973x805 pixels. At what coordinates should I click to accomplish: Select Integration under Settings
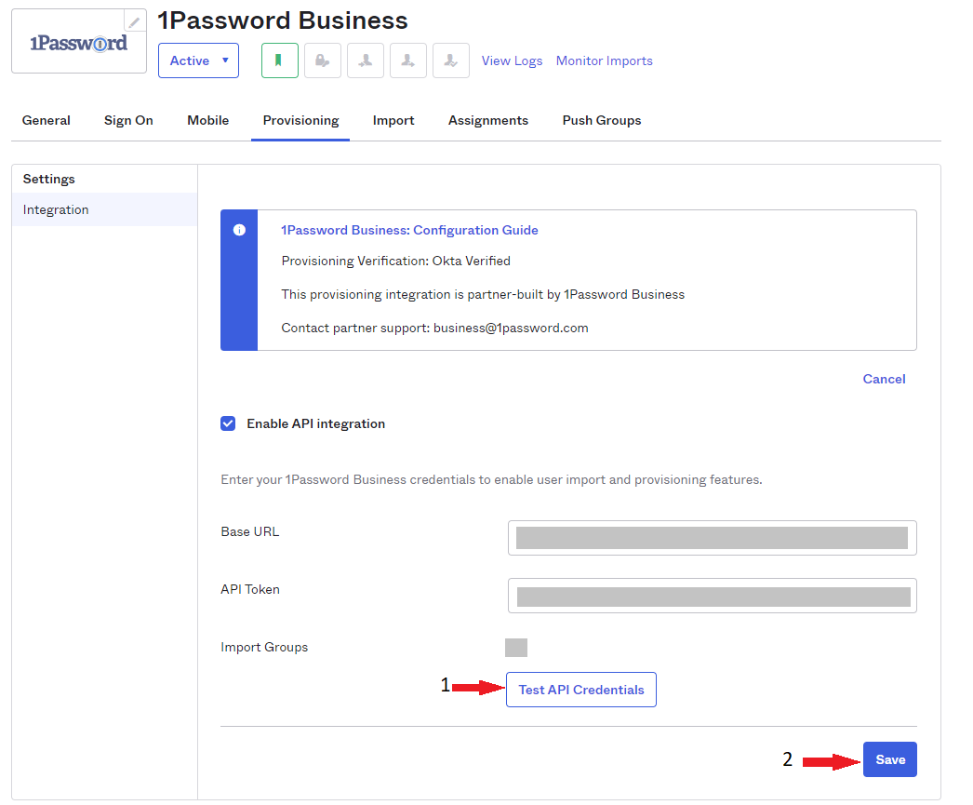55,209
